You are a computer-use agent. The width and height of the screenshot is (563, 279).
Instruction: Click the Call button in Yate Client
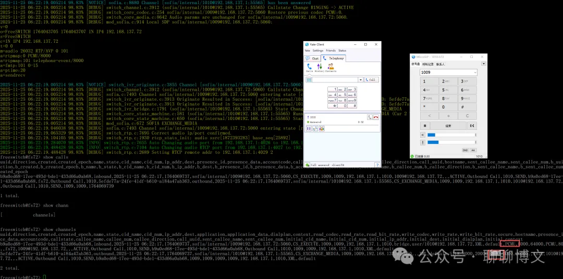[371, 80]
